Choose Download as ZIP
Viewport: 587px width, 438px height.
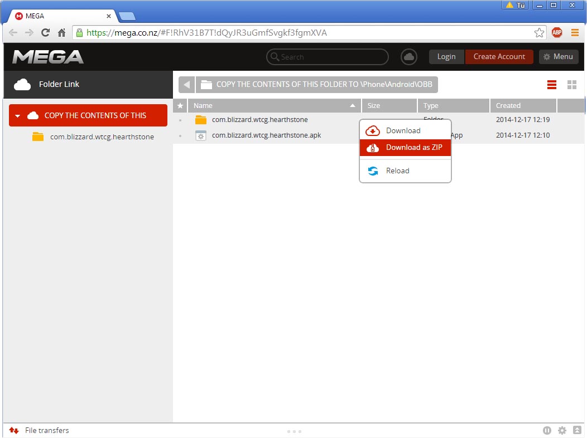coord(405,147)
